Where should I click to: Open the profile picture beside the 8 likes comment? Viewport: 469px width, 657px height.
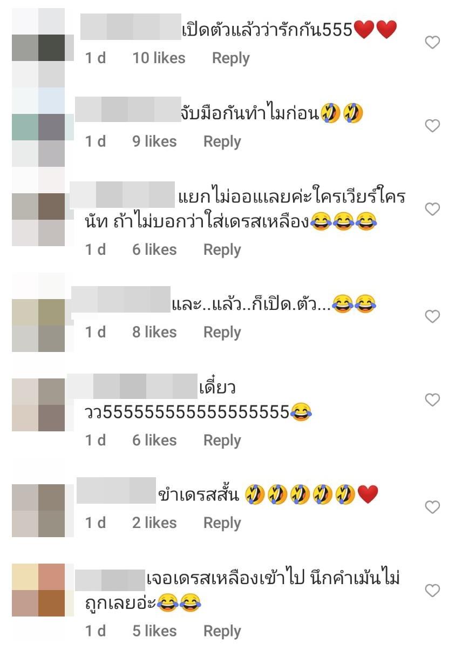click(x=38, y=312)
